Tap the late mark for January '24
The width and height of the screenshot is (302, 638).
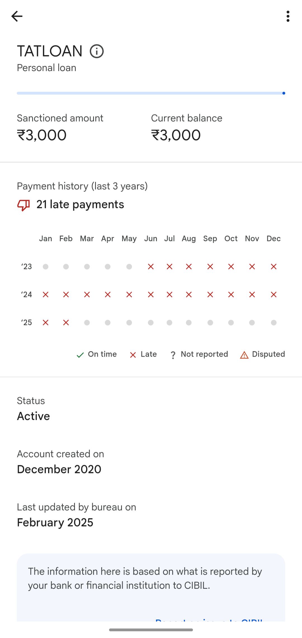coord(46,295)
